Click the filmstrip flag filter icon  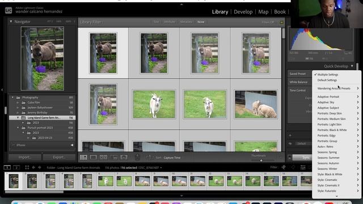(x=284, y=167)
